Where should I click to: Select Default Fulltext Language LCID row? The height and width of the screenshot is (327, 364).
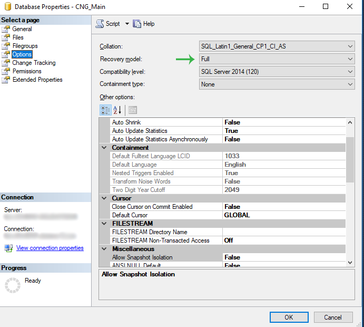pyautogui.click(x=228, y=156)
